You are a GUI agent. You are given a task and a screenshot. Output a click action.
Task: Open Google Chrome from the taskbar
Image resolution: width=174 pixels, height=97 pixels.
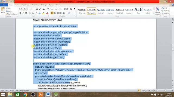click(x=25, y=95)
